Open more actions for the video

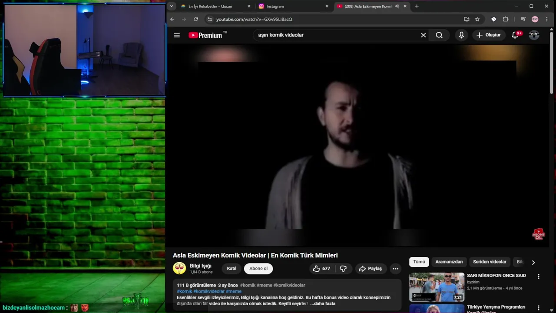[x=395, y=269]
